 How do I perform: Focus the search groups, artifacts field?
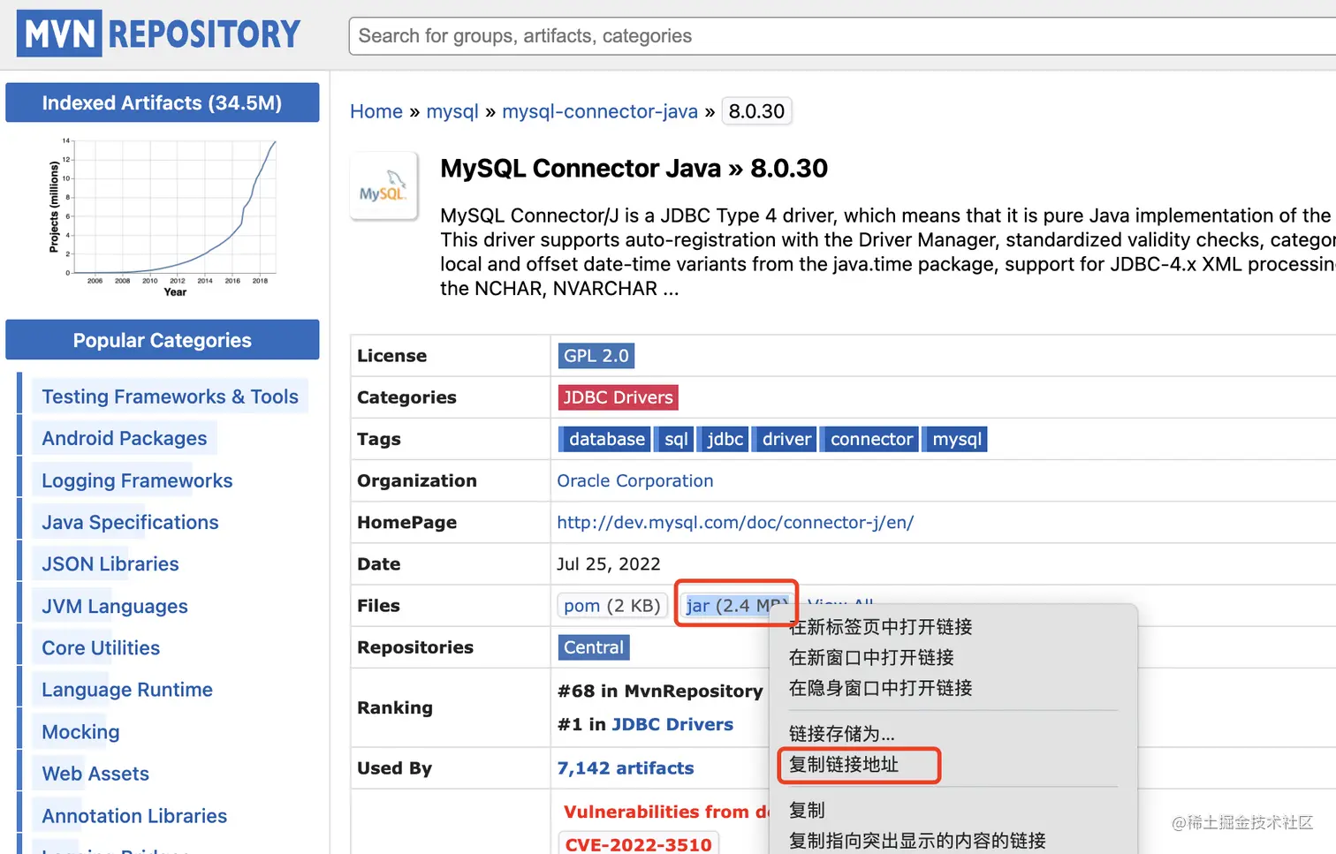tap(842, 36)
